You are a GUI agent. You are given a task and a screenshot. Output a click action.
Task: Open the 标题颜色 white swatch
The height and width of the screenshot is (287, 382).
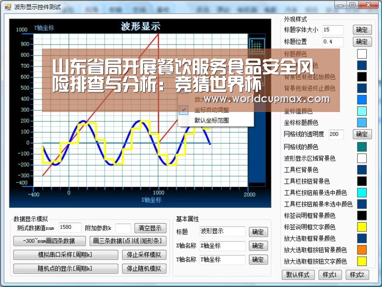(362, 54)
